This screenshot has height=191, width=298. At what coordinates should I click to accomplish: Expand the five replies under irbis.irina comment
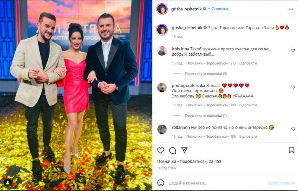tap(206, 73)
